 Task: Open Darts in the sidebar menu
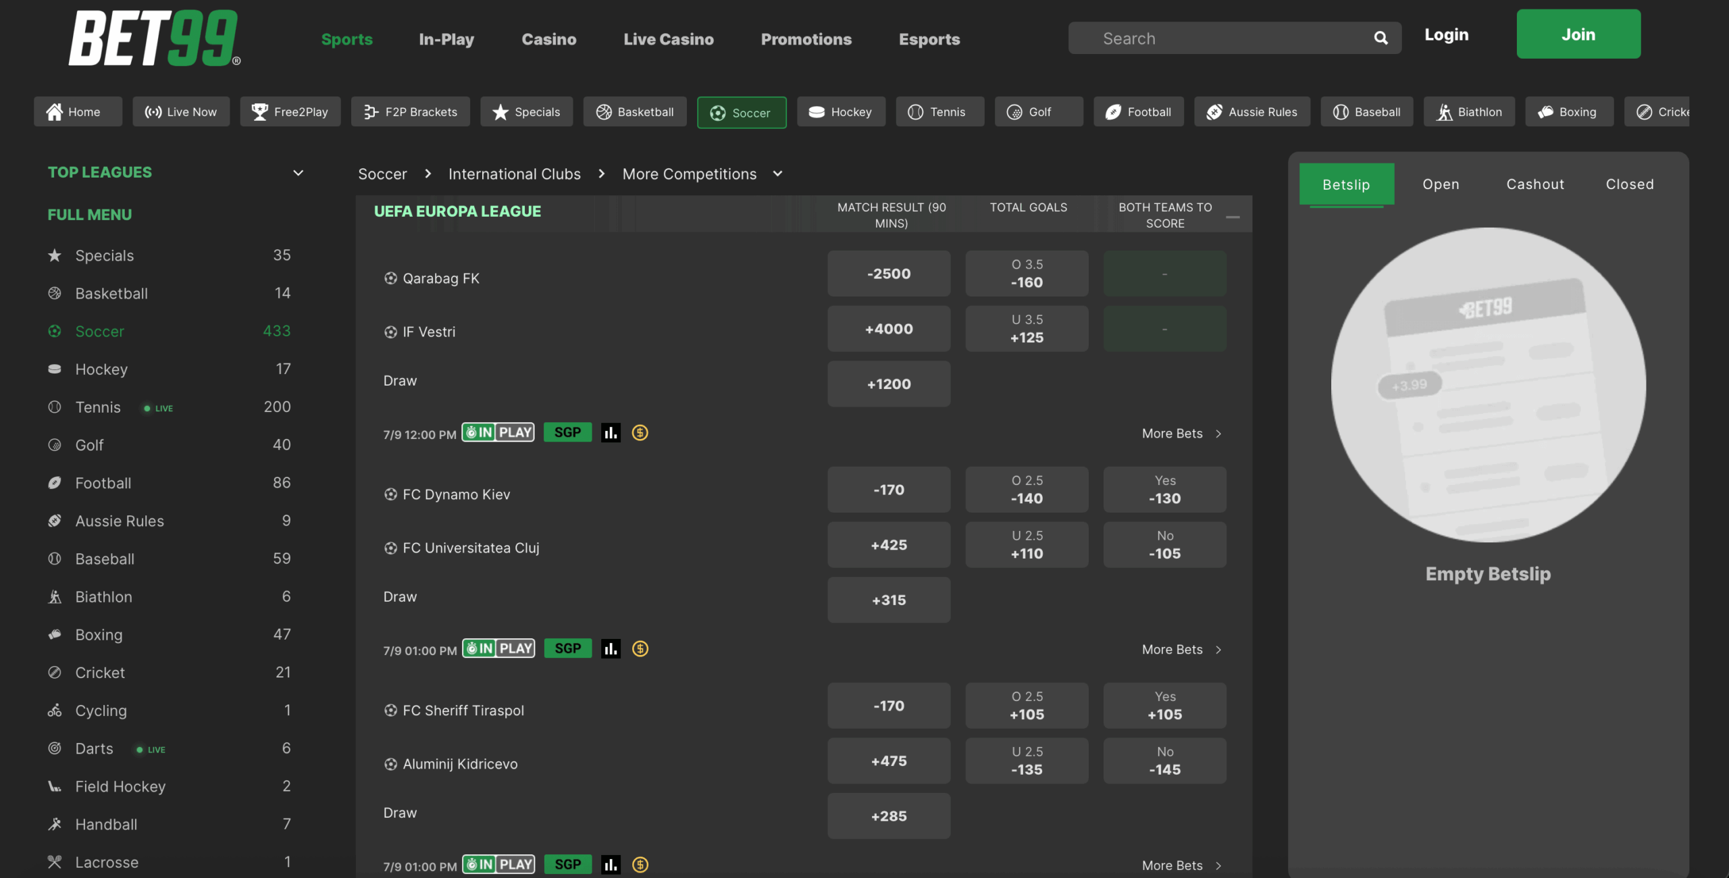click(169, 748)
